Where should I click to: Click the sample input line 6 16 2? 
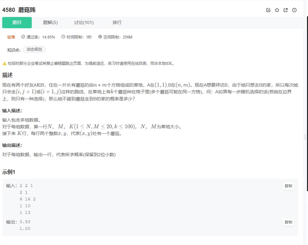[x=28, y=199]
